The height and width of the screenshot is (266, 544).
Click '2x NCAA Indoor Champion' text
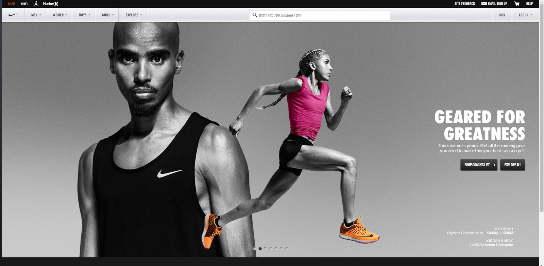click(491, 245)
